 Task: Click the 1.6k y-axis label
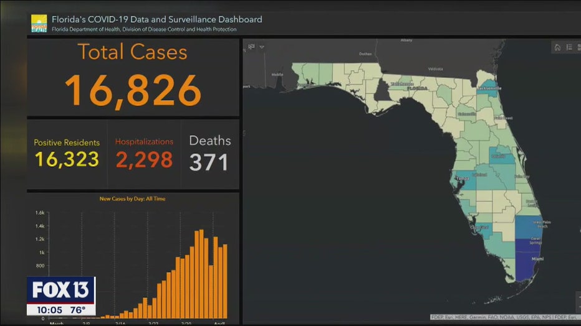point(40,213)
